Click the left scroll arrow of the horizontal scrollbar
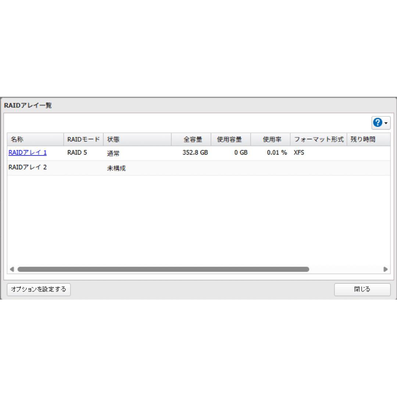The height and width of the screenshot is (397, 397). click(x=11, y=269)
